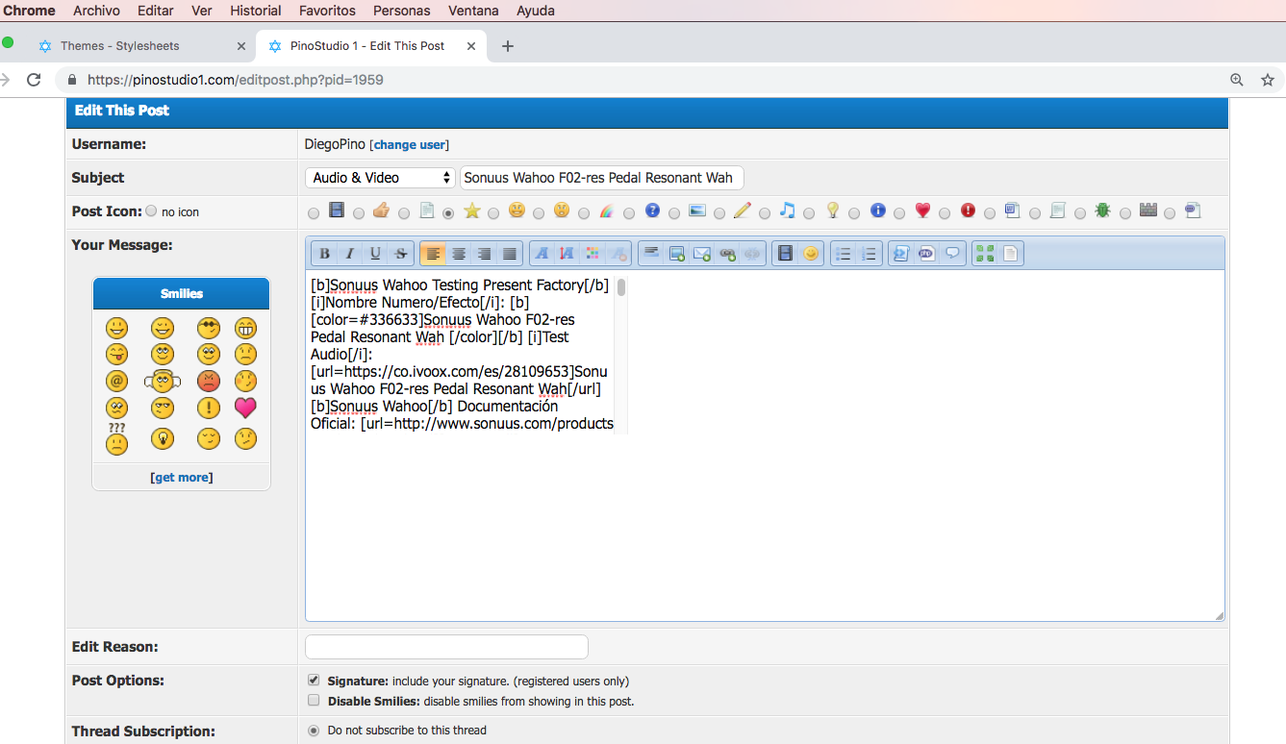The height and width of the screenshot is (744, 1286).
Task: Justify the message text
Action: coord(510,254)
